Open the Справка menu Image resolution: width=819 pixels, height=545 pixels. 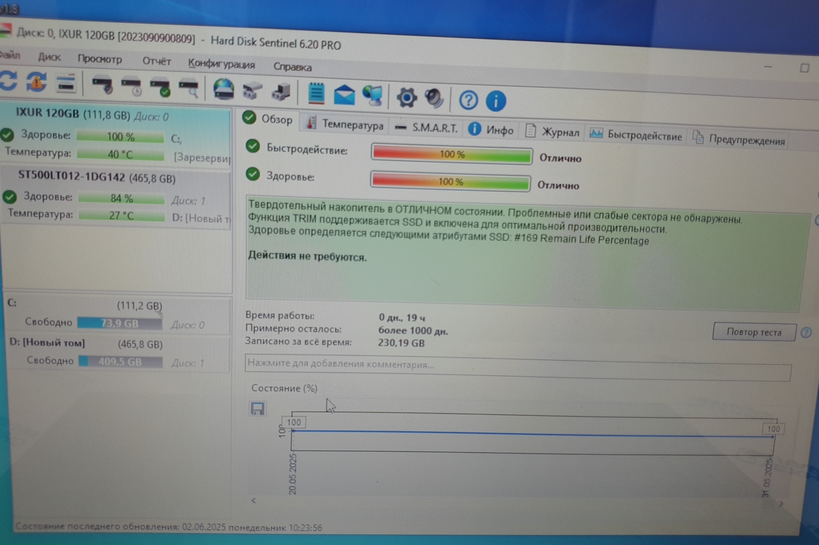292,67
